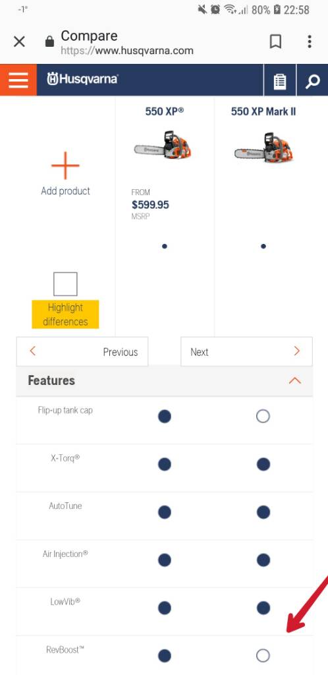Image resolution: width=328 pixels, height=675 pixels.
Task: Close the browser tab with X
Action: (x=19, y=42)
